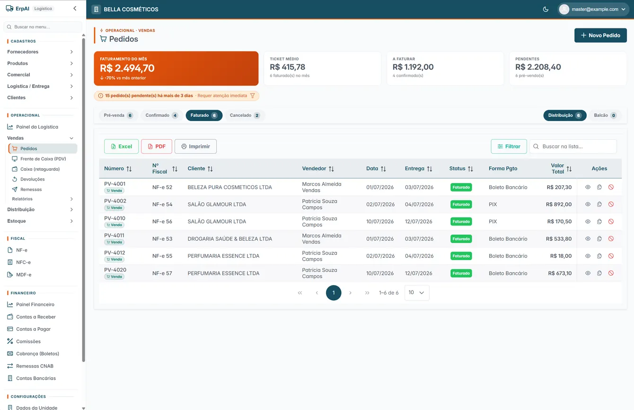Switch to Balcão channel toggle
This screenshot has width=634, height=410.
pyautogui.click(x=605, y=115)
